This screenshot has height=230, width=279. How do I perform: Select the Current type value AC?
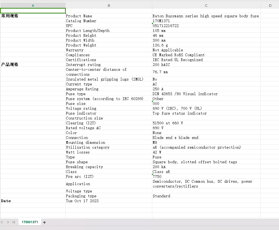coord(206,84)
